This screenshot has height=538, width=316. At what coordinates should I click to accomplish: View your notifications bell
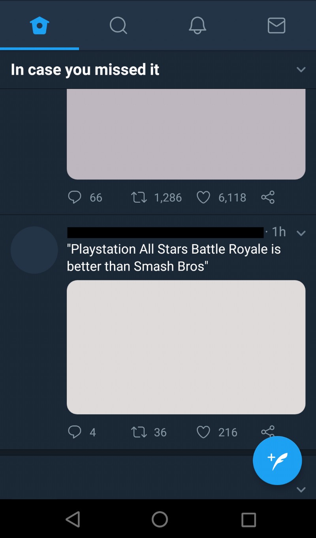pyautogui.click(x=197, y=25)
